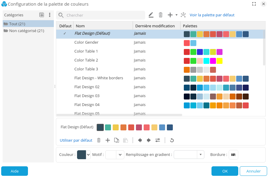Click the Utiliser par défaut link
Image resolution: width=268 pixels, height=177 pixels.
[76, 140]
